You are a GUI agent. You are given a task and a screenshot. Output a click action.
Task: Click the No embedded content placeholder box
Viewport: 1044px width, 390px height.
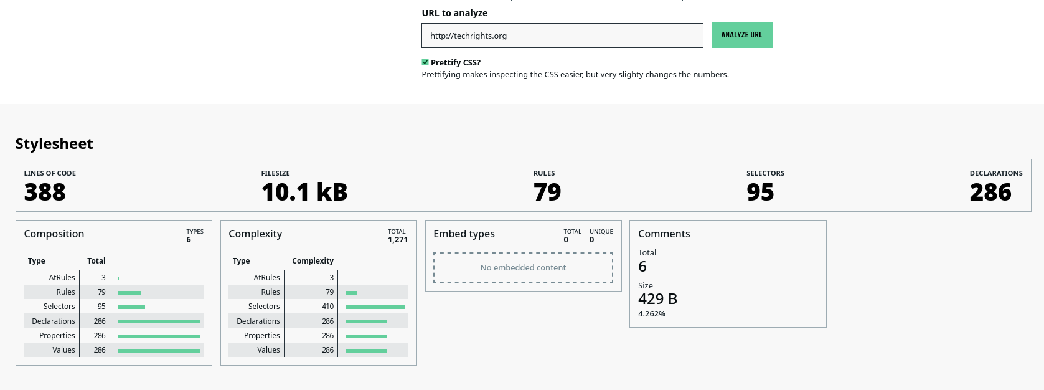[x=522, y=267]
